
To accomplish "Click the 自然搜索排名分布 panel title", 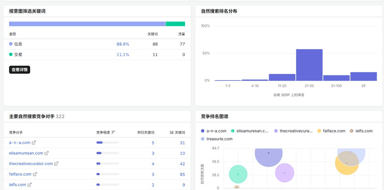I will (219, 11).
